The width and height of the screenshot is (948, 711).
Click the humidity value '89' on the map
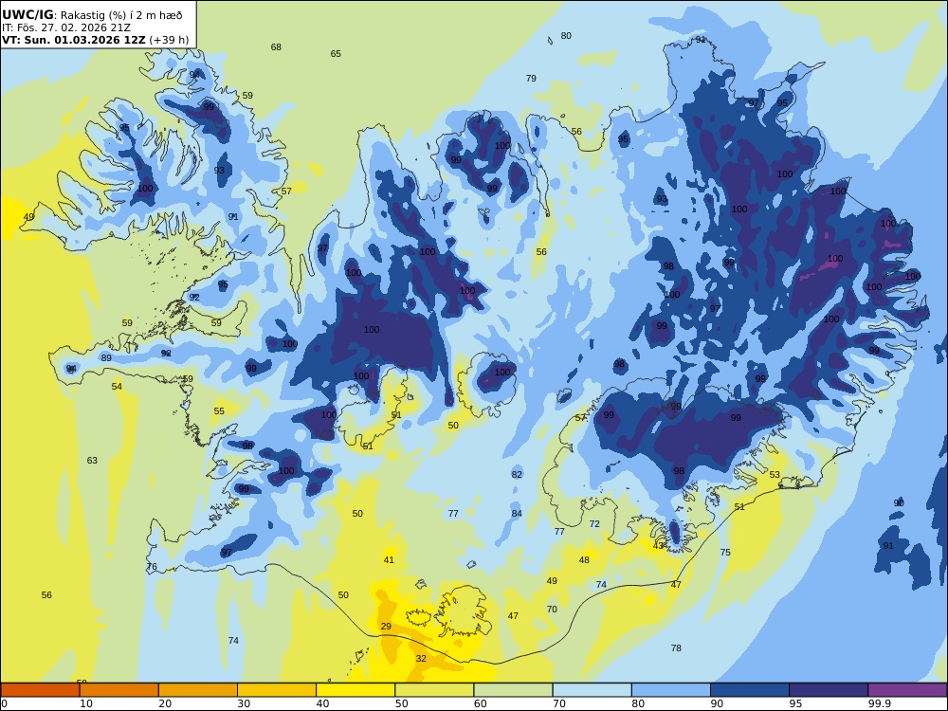[106, 358]
